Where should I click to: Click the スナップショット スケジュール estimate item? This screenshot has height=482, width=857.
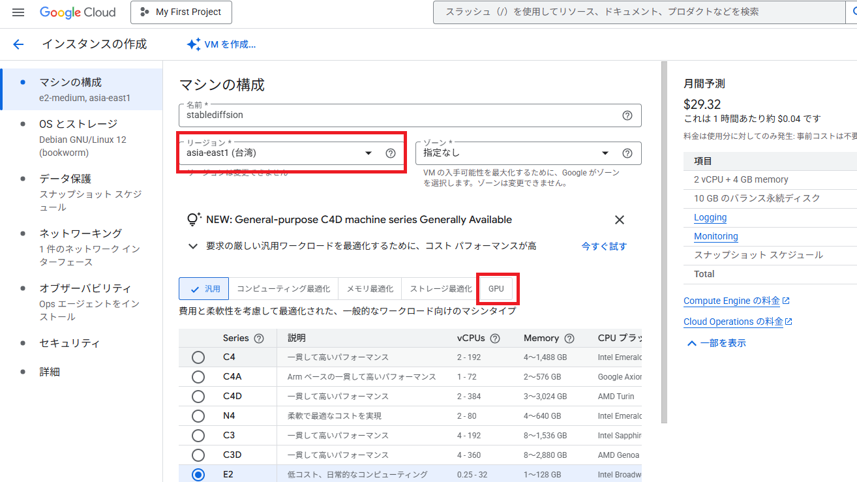tap(759, 255)
